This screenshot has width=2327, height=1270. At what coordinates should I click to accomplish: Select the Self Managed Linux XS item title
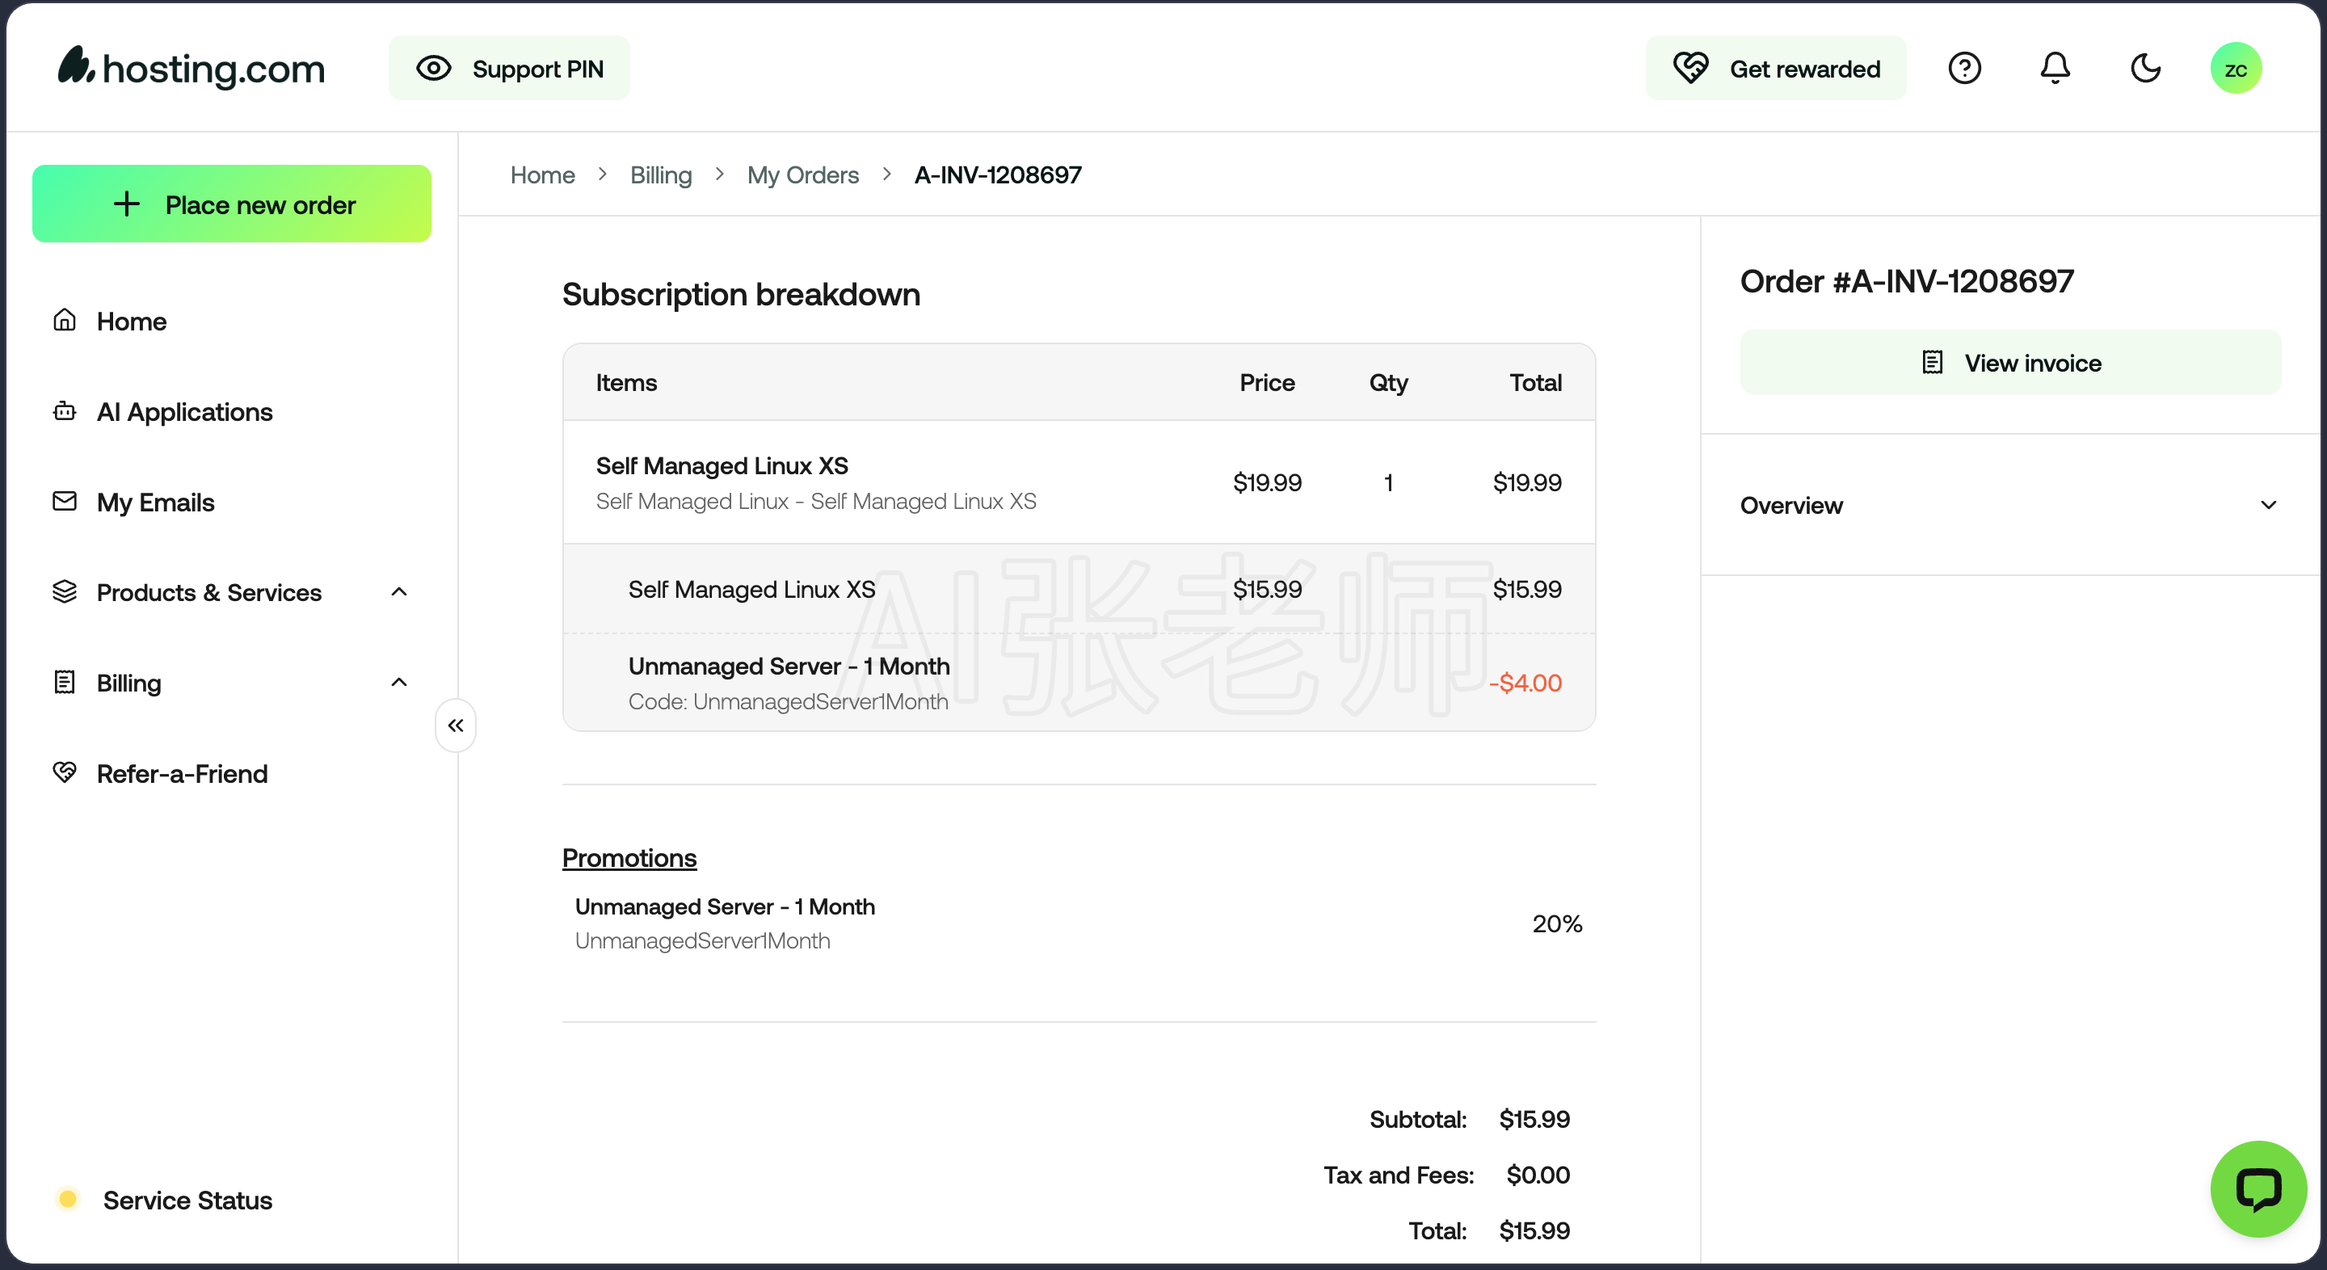click(x=722, y=465)
